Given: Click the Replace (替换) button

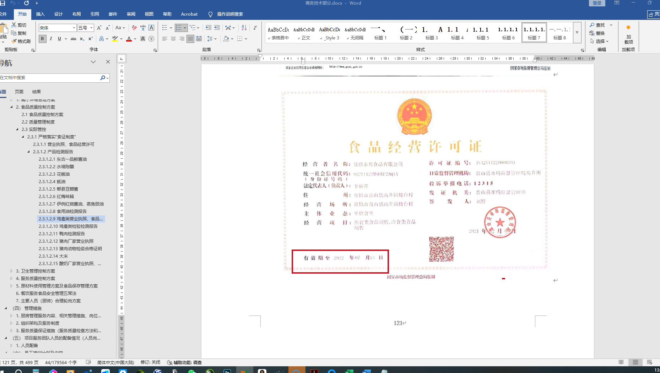Looking at the screenshot, I should click(x=597, y=33).
